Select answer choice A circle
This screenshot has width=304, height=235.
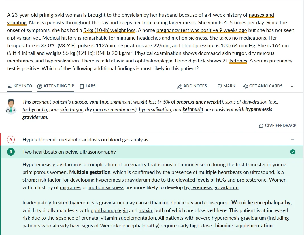coord(11,140)
